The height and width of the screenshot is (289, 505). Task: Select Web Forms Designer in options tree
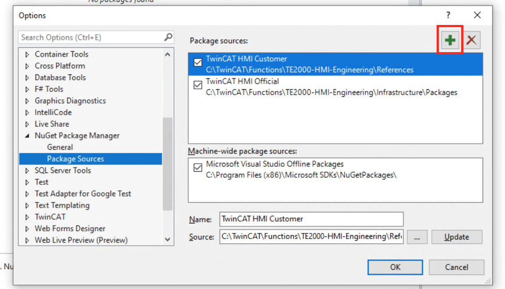click(70, 228)
